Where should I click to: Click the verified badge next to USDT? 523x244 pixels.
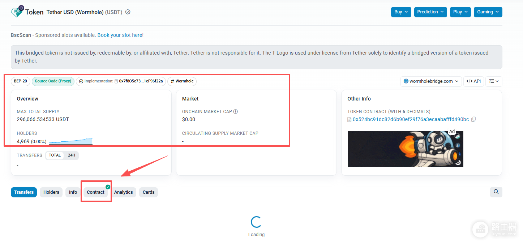tap(128, 12)
